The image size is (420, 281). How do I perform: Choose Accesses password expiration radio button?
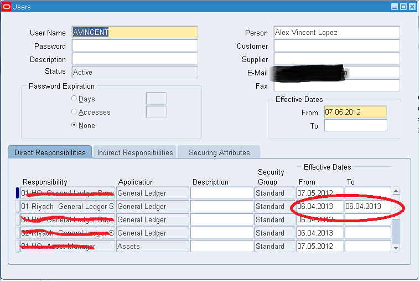pyautogui.click(x=74, y=112)
